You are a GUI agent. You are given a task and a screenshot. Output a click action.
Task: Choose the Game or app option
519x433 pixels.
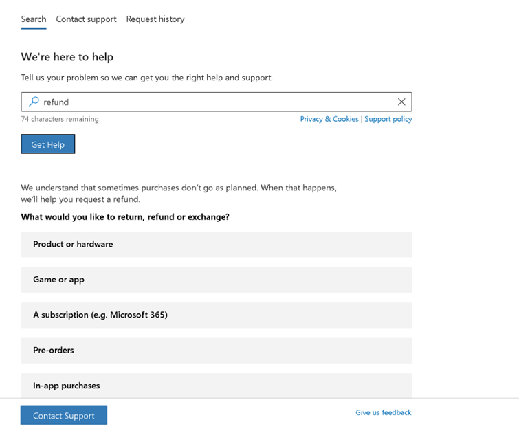(x=217, y=280)
